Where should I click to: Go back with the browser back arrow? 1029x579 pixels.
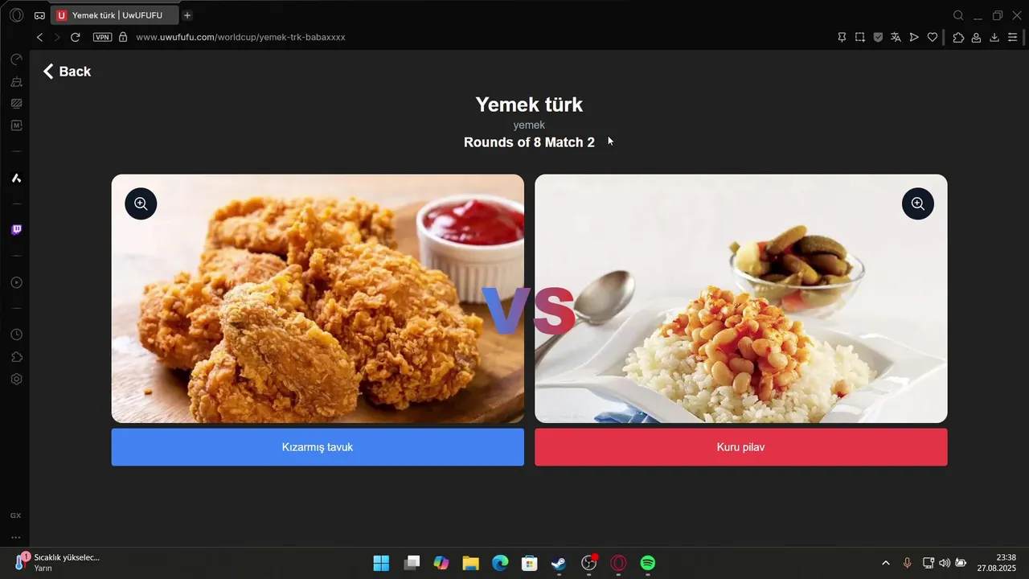[x=39, y=37]
